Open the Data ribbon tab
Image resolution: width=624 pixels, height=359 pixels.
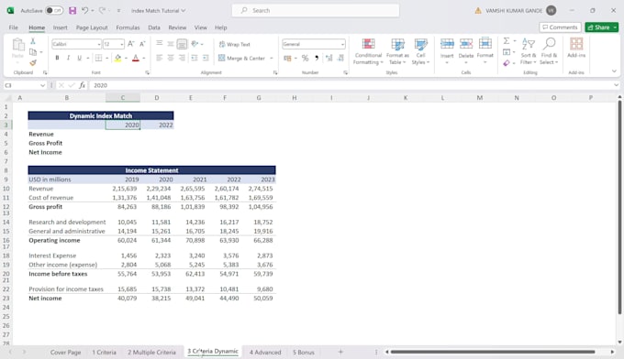(154, 27)
